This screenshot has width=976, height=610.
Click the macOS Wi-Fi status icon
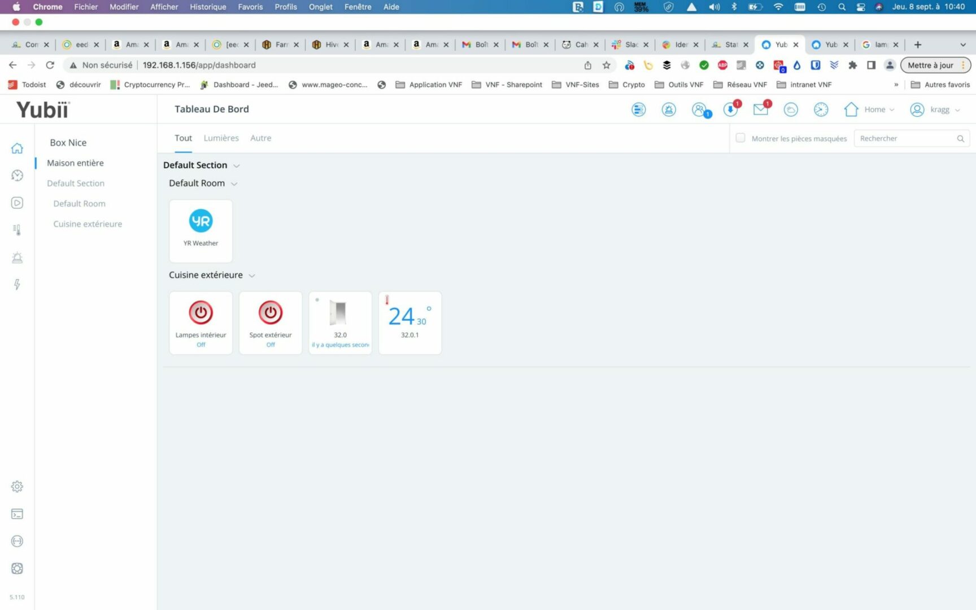pyautogui.click(x=778, y=7)
